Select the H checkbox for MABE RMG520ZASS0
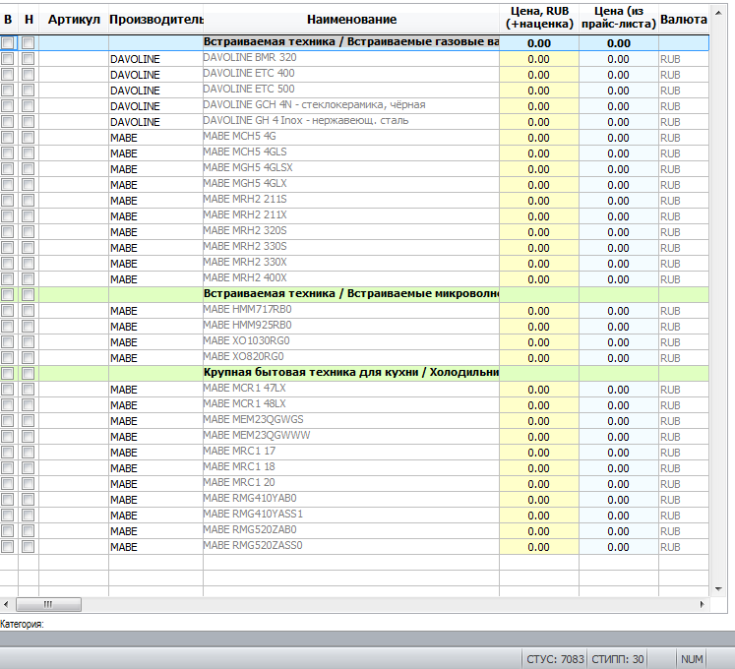Viewport: 735px width, 669px height. coord(29,547)
